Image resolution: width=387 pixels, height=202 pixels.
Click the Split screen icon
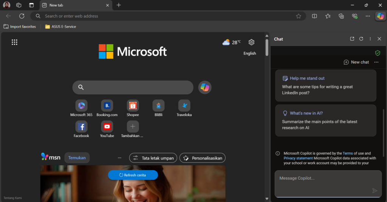[x=314, y=16]
